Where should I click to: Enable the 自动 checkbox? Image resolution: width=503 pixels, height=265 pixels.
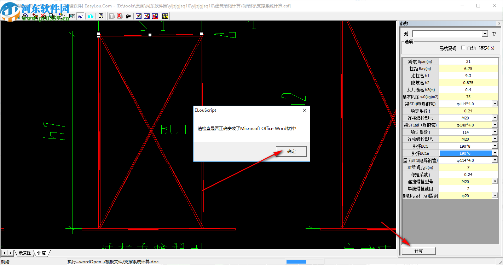pos(463,48)
